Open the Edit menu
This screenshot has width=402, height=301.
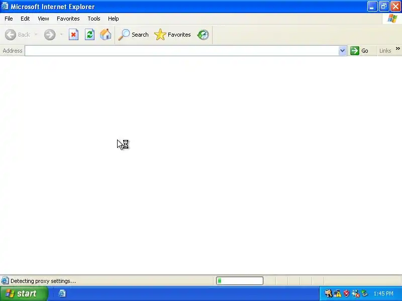tap(25, 19)
